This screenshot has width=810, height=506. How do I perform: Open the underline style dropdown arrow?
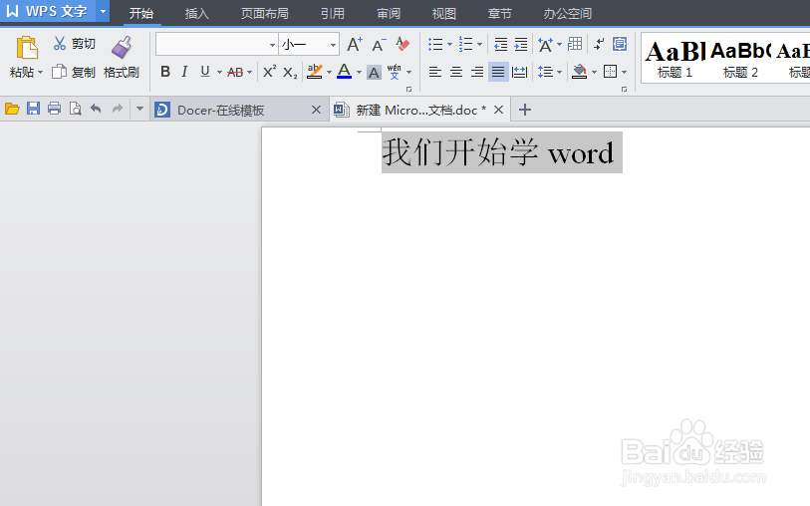219,73
